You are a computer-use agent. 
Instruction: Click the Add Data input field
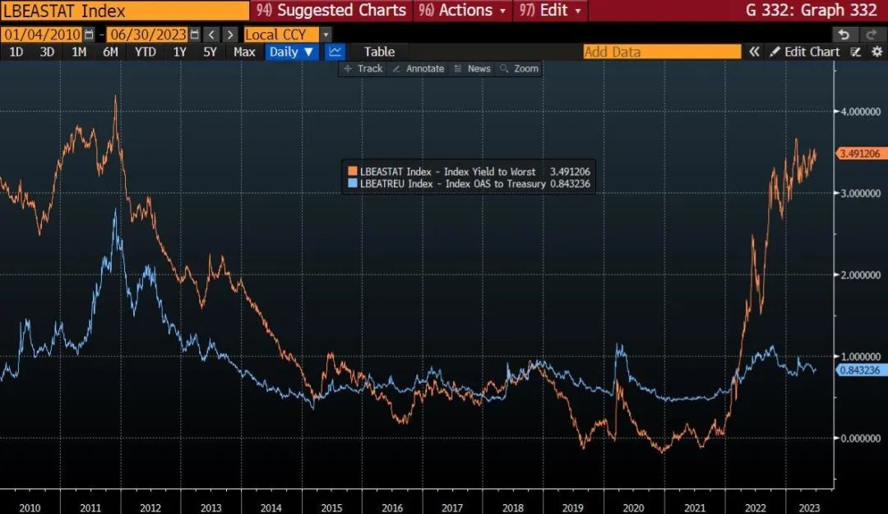[661, 52]
